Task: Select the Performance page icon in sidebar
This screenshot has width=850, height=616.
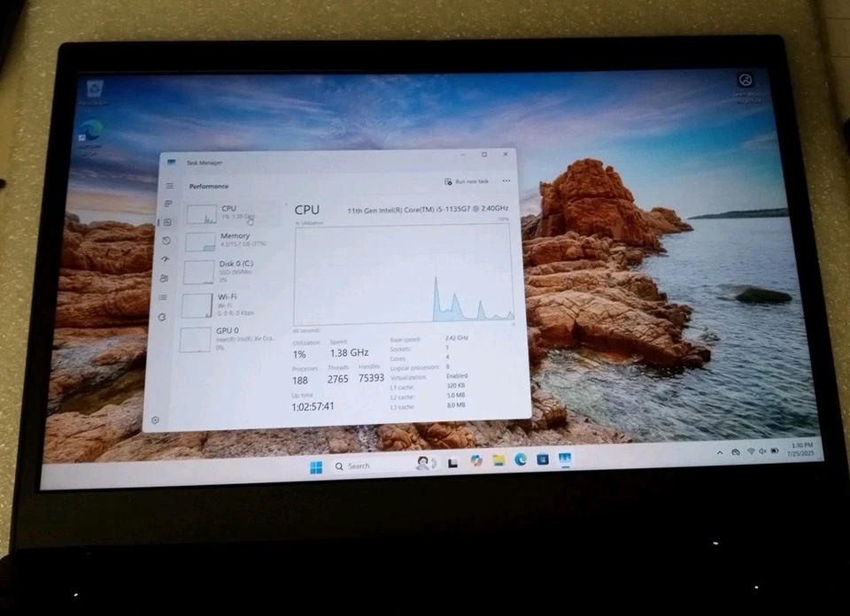Action: pyautogui.click(x=167, y=222)
